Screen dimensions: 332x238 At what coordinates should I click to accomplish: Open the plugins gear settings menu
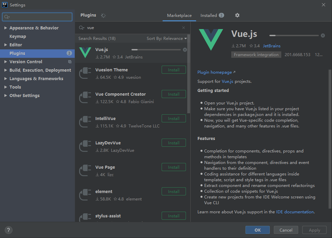pos(237,15)
